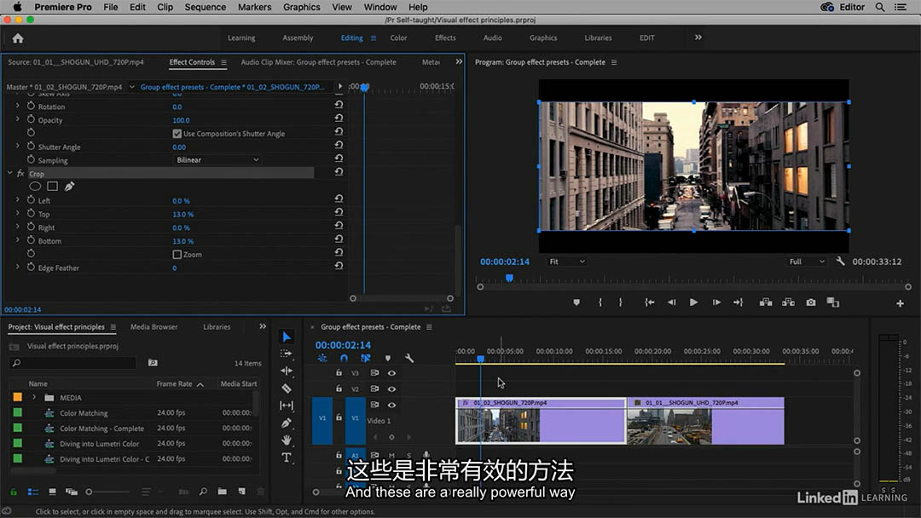Click Mark Out in Program monitor

[x=620, y=302]
